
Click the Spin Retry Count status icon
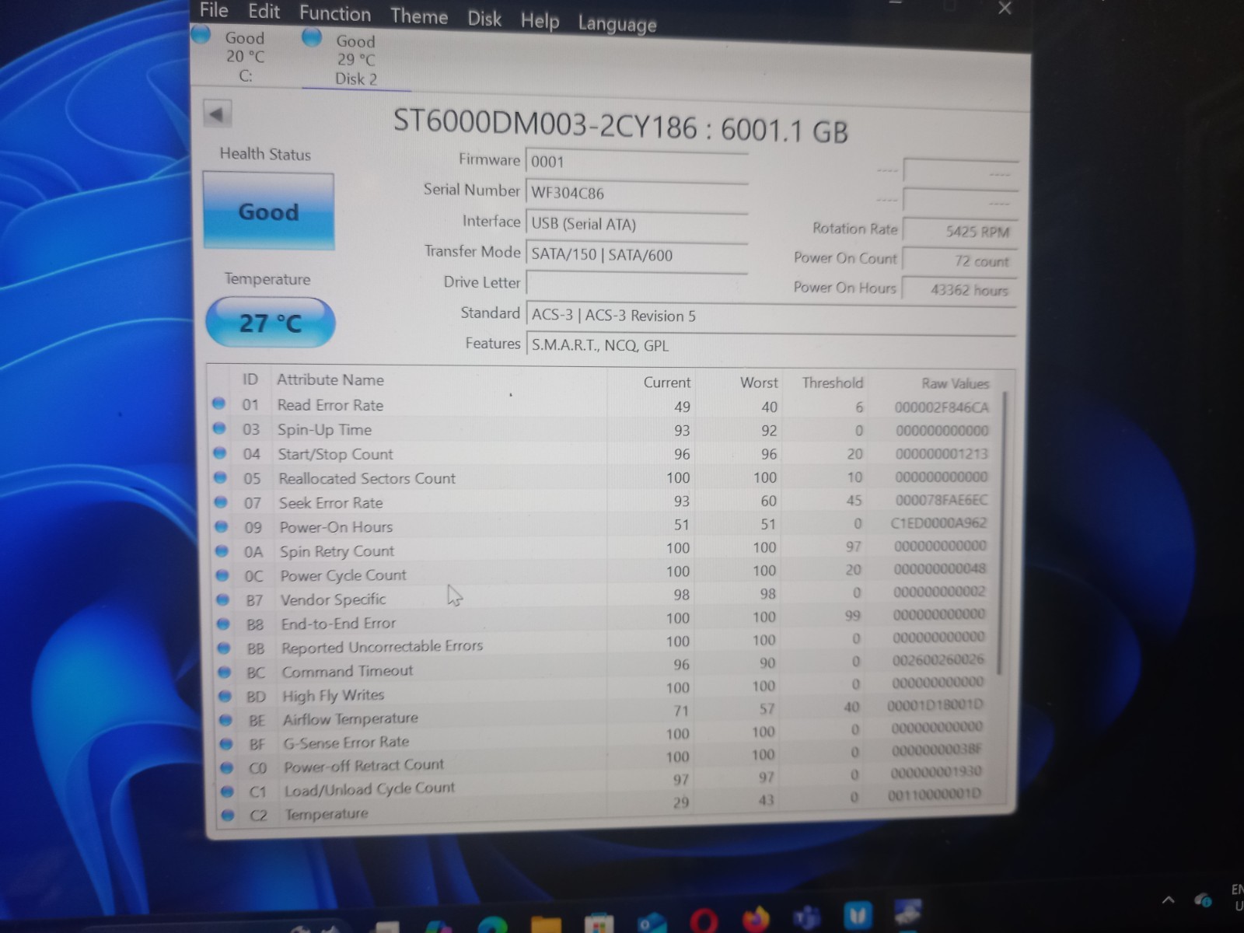coord(222,551)
